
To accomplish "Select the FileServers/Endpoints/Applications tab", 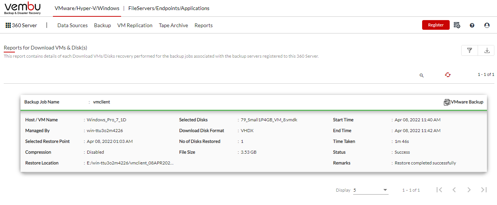I will tap(169, 8).
